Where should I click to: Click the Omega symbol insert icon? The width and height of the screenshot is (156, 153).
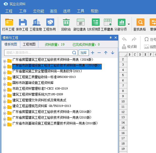(147, 39)
